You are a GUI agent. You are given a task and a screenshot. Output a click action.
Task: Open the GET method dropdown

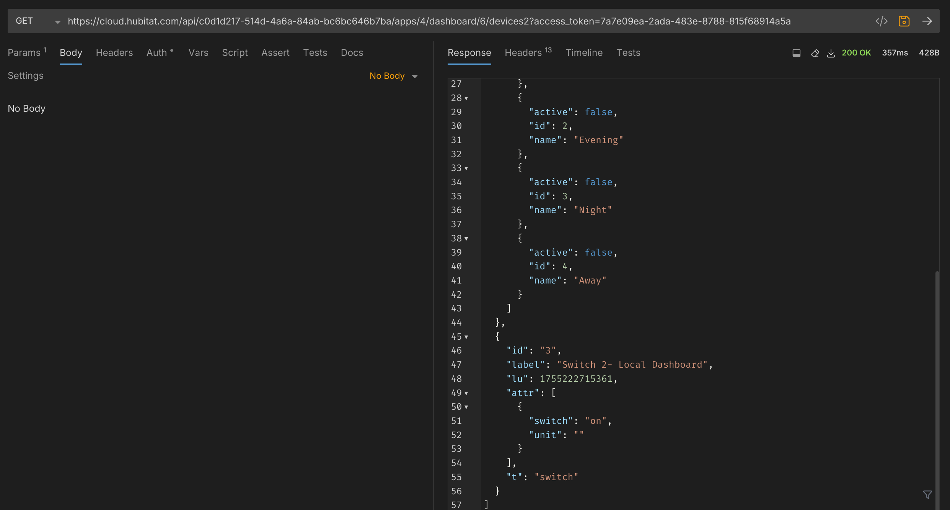tap(37, 21)
